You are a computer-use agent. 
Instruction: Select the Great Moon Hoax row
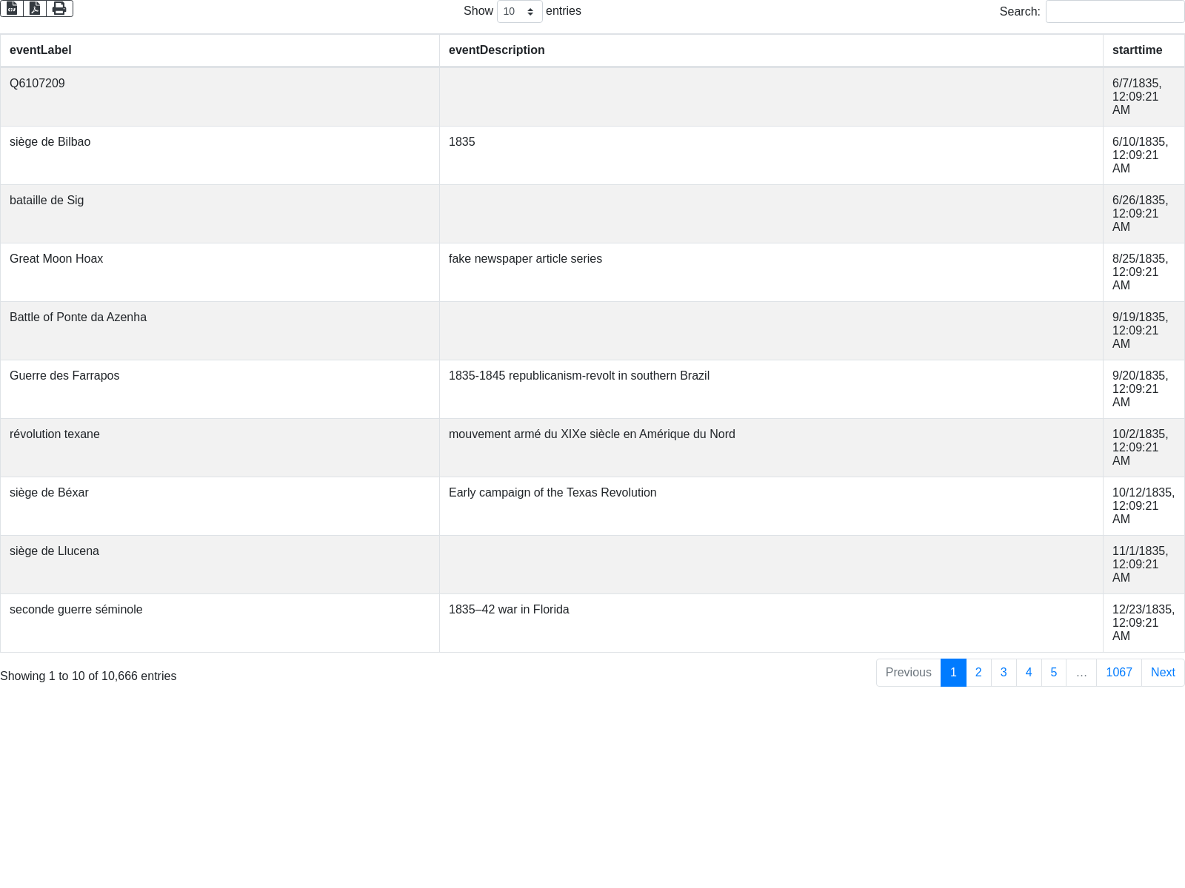point(56,259)
